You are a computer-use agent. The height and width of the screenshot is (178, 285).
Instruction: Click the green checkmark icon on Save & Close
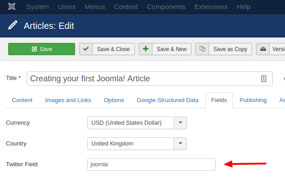[x=86, y=49]
